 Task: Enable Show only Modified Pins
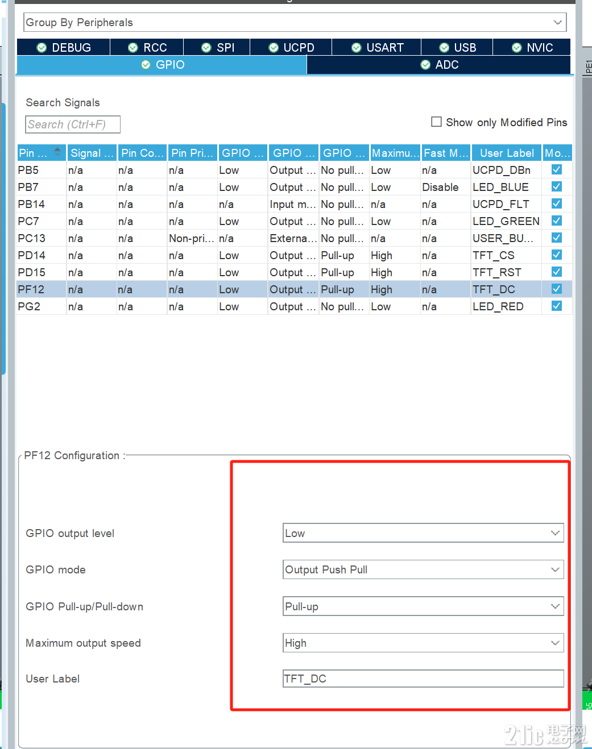point(436,122)
